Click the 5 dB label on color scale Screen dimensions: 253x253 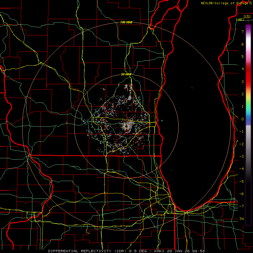coord(243,57)
